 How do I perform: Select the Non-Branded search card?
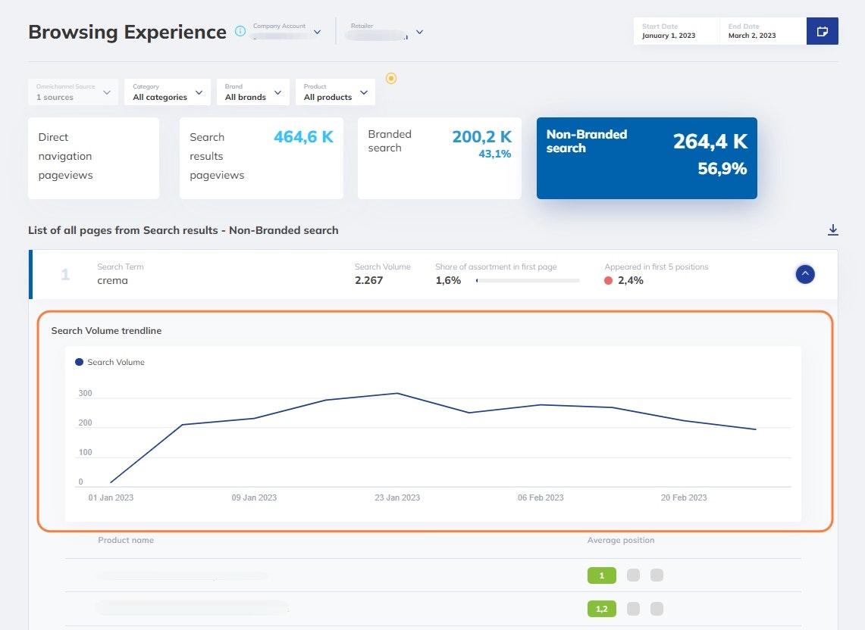tap(646, 157)
